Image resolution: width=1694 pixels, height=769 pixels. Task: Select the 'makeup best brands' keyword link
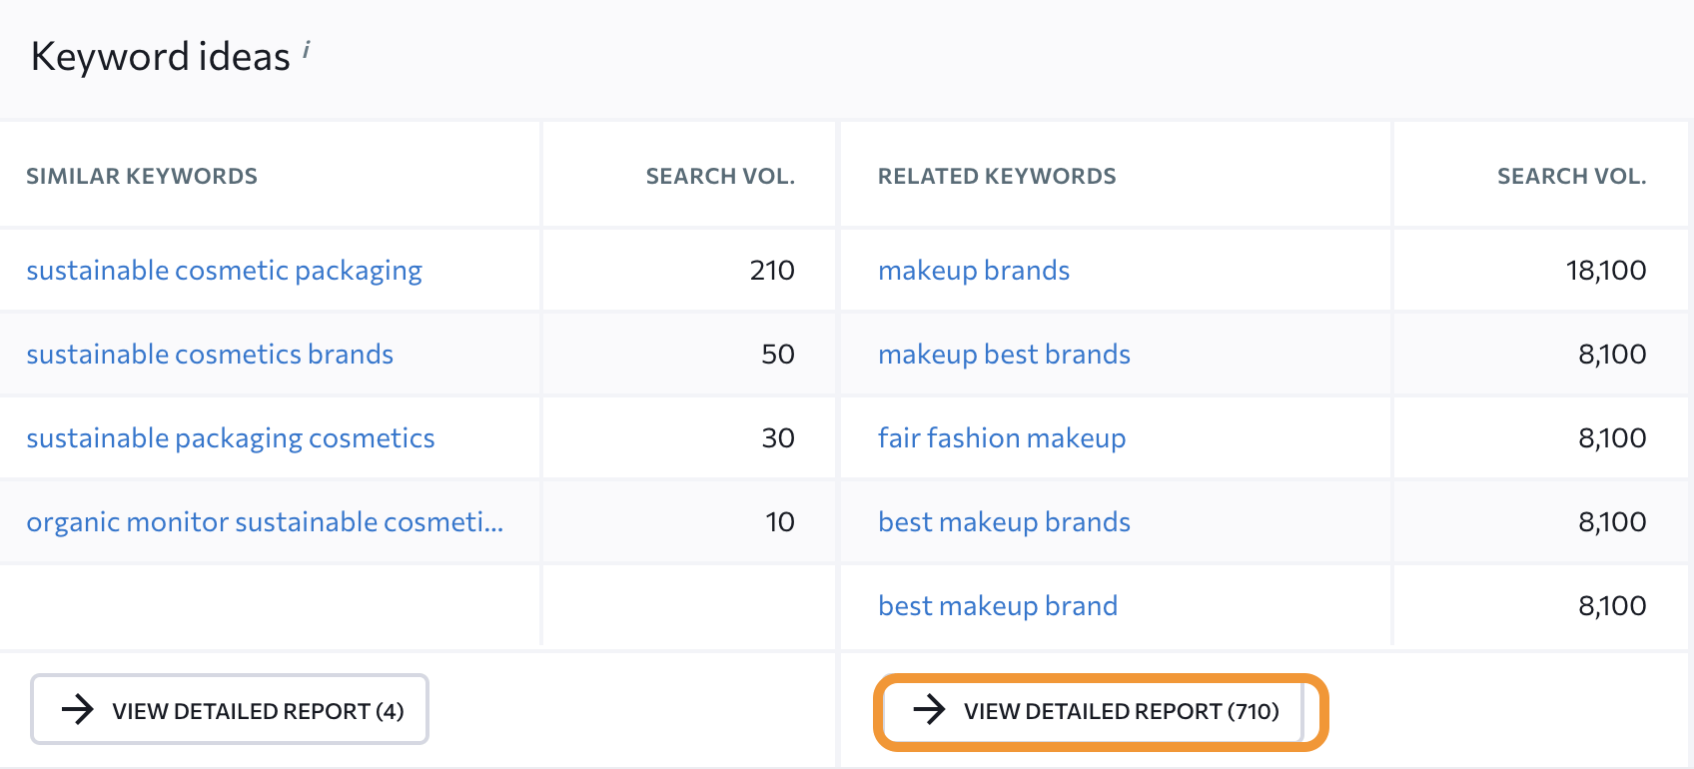click(x=1004, y=355)
